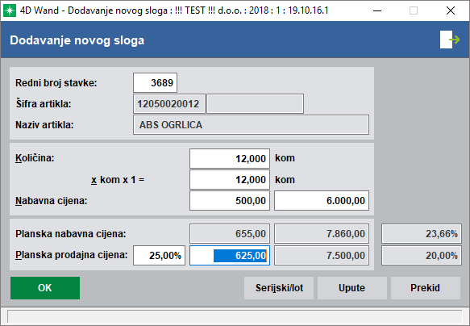Click Planska nabavna cijena value 655,00

click(x=230, y=234)
